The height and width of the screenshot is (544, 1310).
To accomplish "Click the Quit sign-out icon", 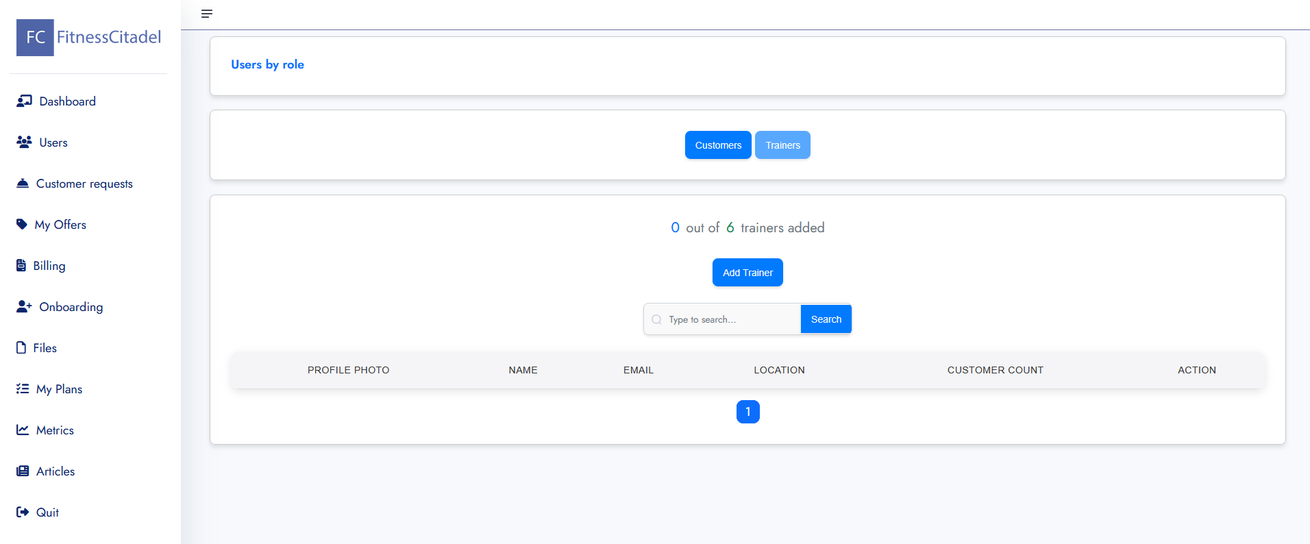I will [x=23, y=512].
